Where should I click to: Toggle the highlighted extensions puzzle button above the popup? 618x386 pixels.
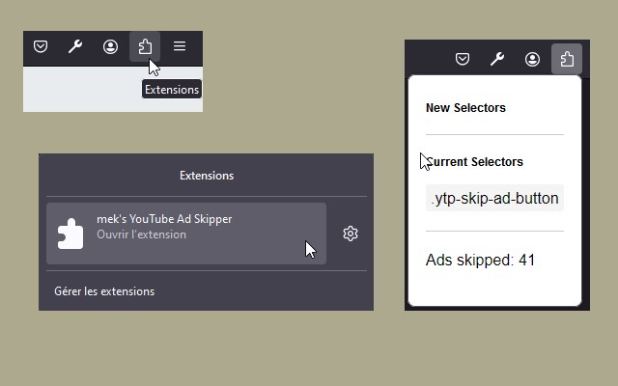(567, 59)
